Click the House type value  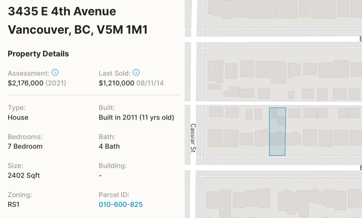[x=18, y=118]
